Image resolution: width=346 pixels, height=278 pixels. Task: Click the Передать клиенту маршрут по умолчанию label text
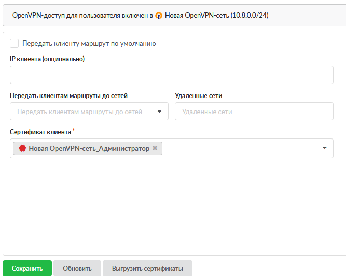coord(89,44)
